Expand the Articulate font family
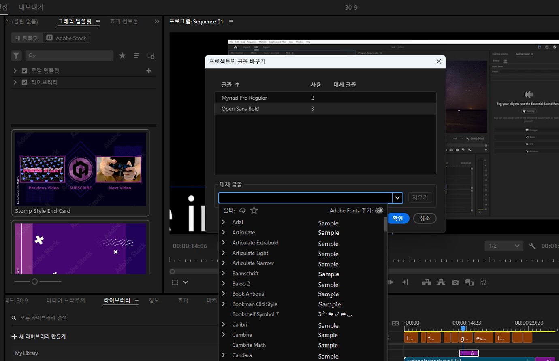 [x=223, y=232]
